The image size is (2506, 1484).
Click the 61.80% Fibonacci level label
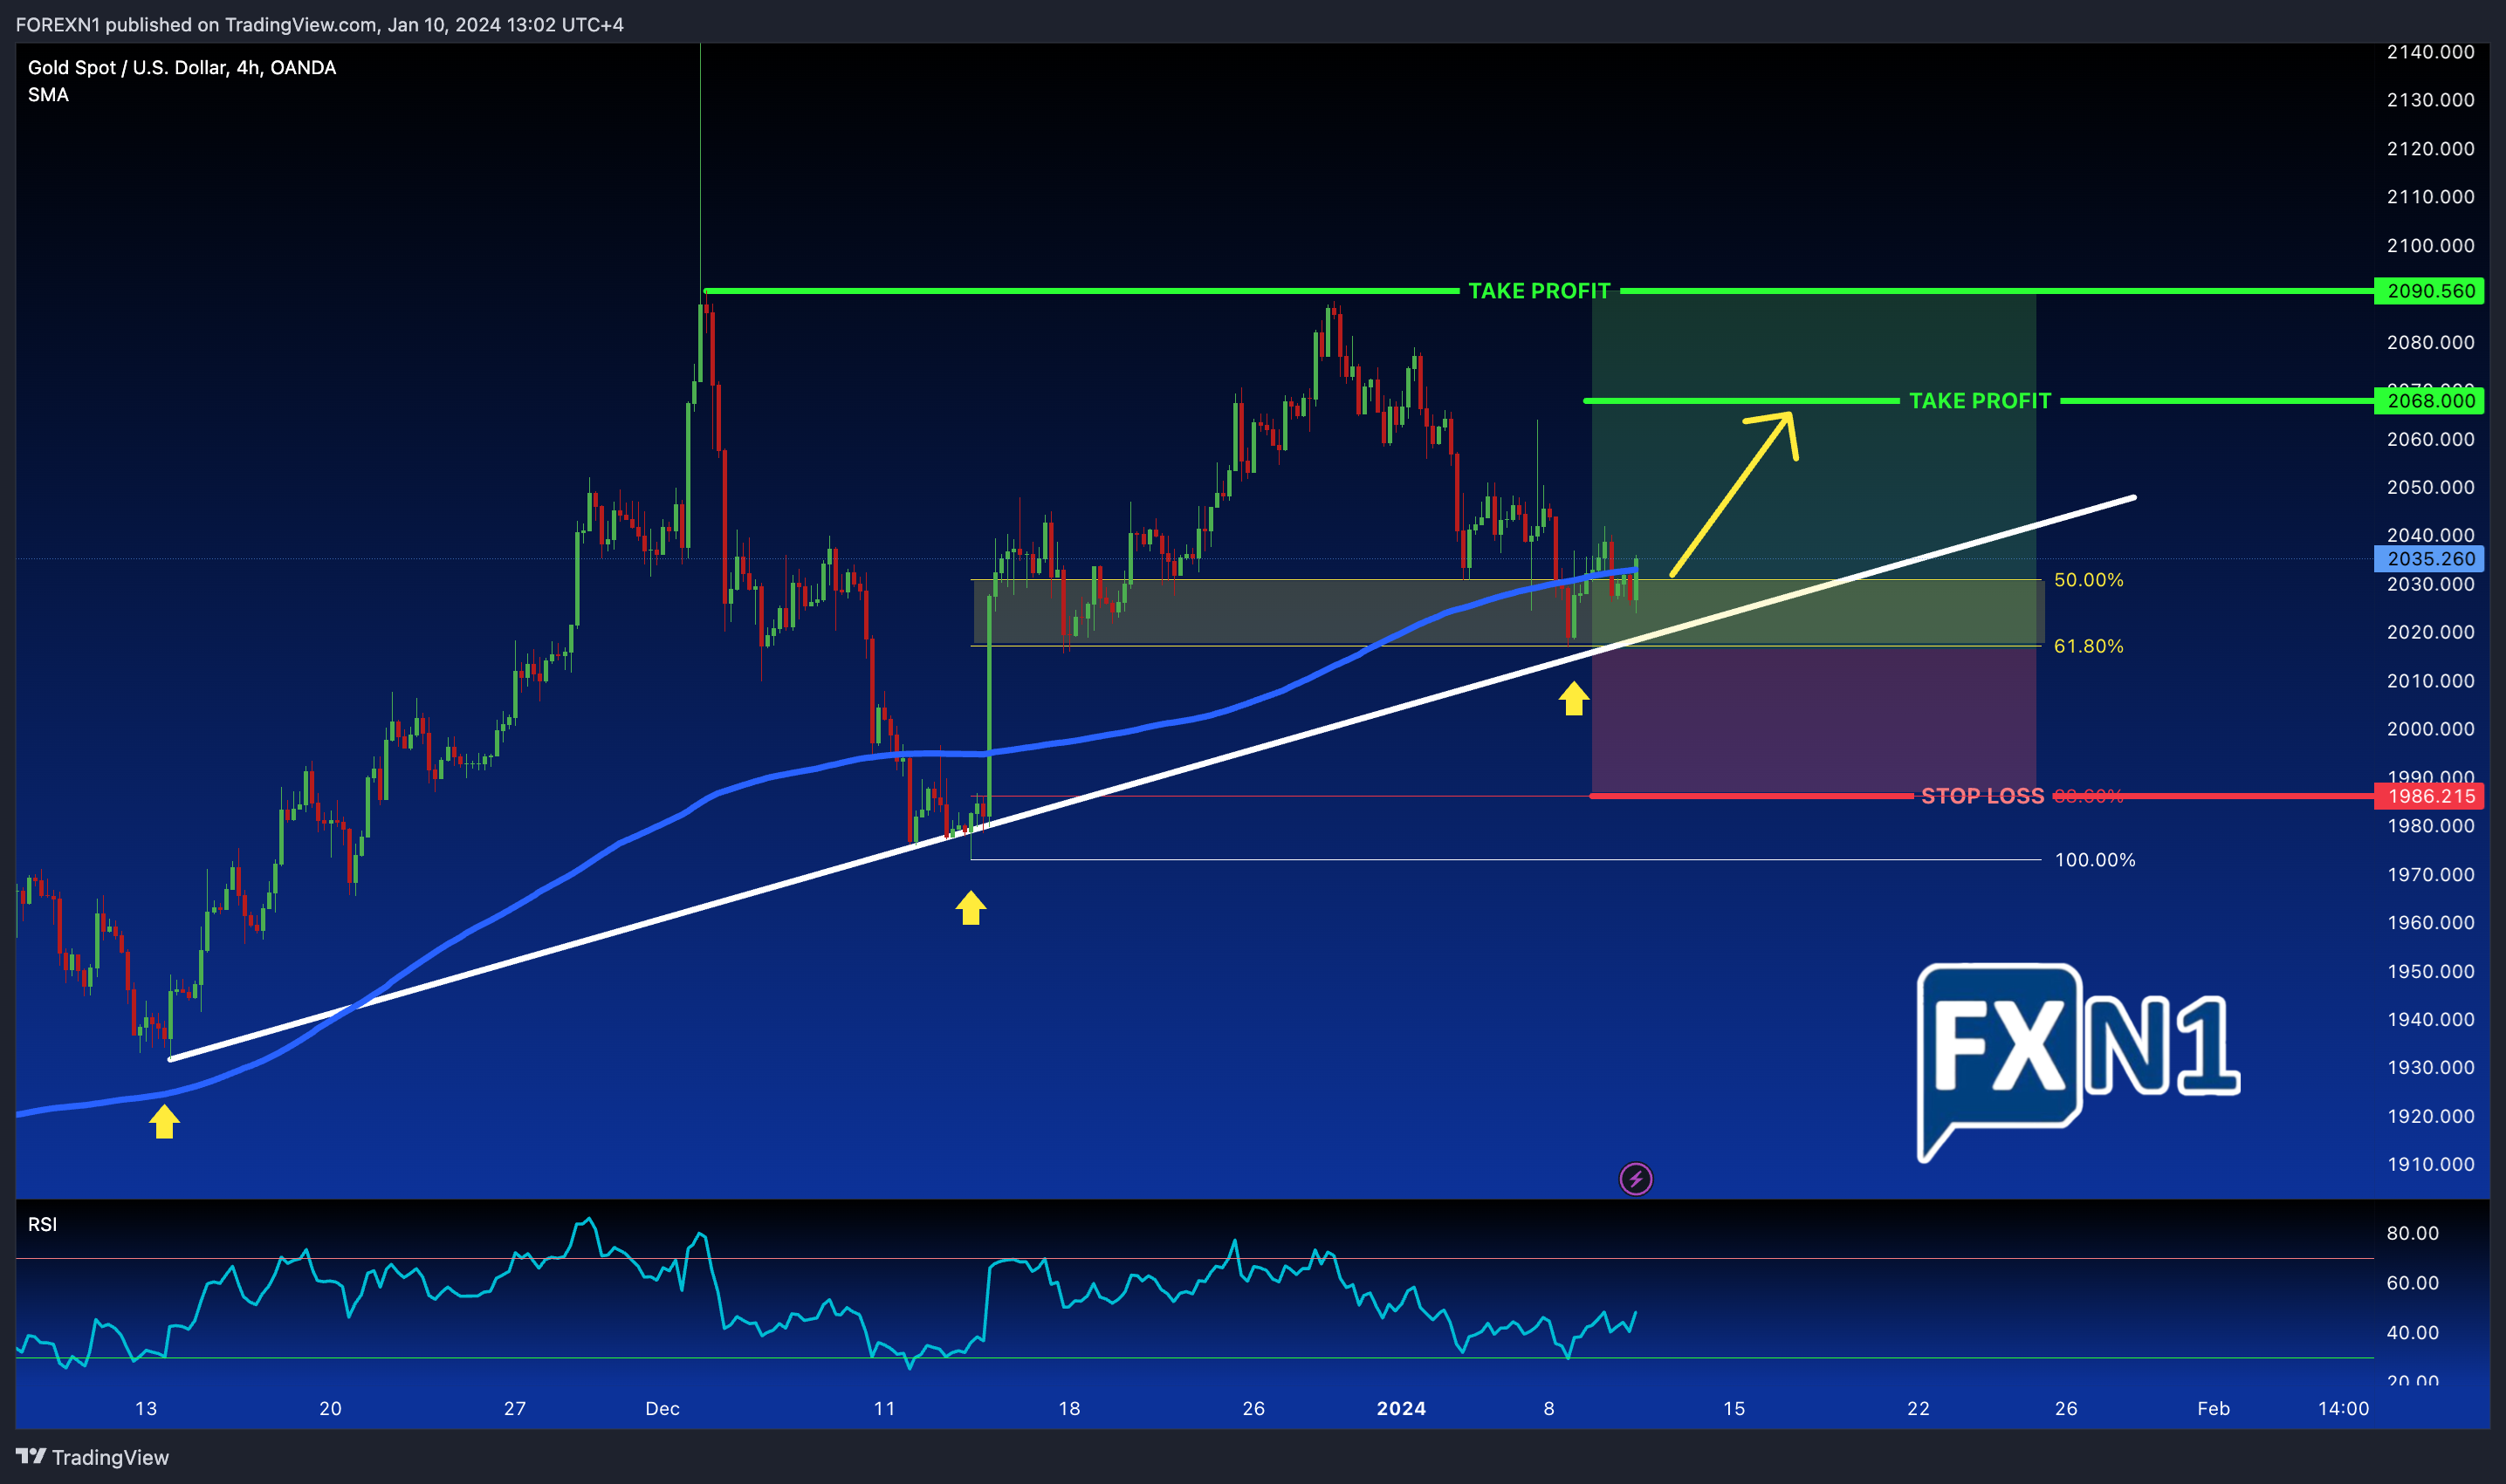tap(2088, 646)
